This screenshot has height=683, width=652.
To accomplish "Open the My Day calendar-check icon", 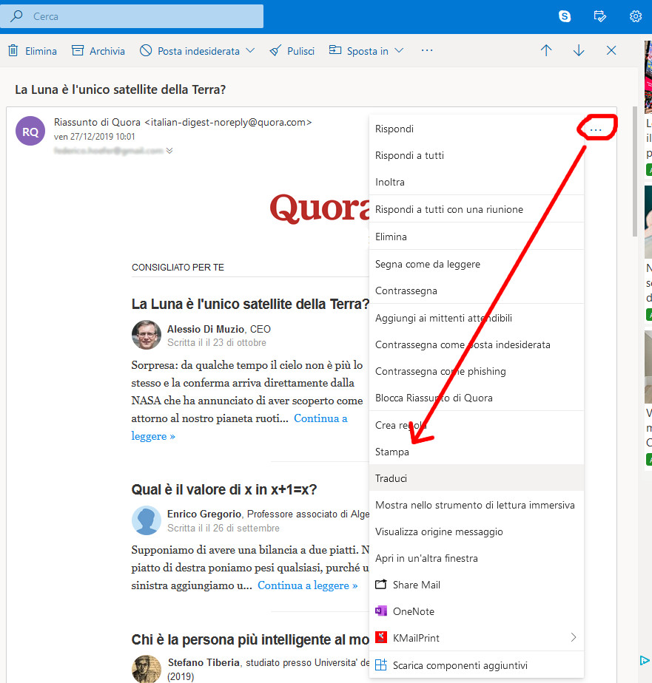I will click(x=600, y=16).
